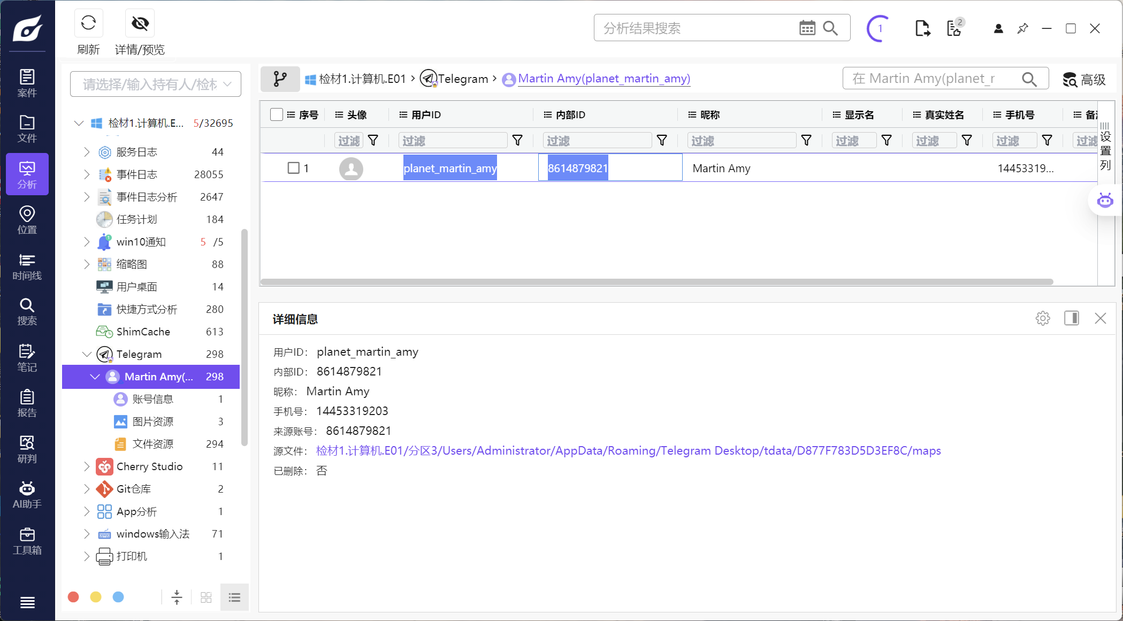Click the red color tag dot
This screenshot has width=1123, height=621.
point(74,597)
